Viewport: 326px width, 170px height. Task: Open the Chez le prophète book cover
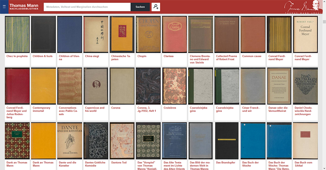tap(17, 34)
